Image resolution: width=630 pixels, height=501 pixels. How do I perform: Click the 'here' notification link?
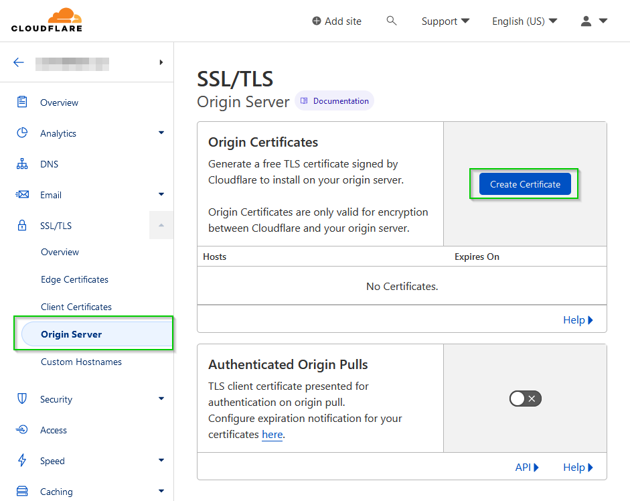point(272,435)
